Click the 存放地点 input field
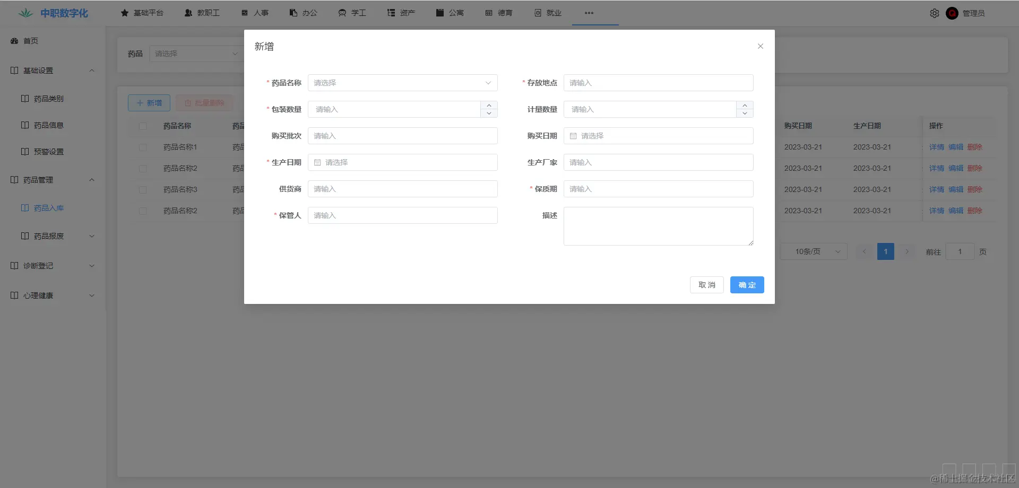The height and width of the screenshot is (488, 1019). 659,83
